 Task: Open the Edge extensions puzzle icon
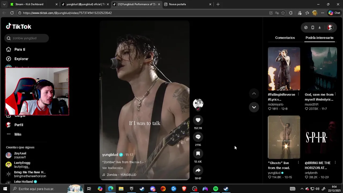click(291, 13)
